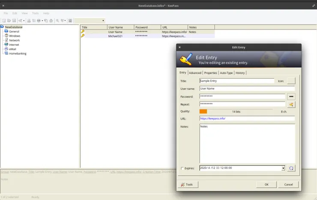Click the User name input field
The image size is (317, 200).
pyautogui.click(x=247, y=89)
